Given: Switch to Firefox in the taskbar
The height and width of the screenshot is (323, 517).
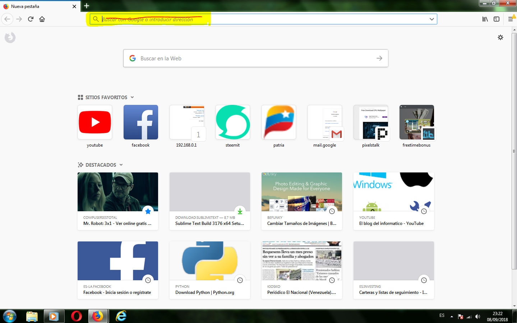Looking at the screenshot, I should click(98, 316).
